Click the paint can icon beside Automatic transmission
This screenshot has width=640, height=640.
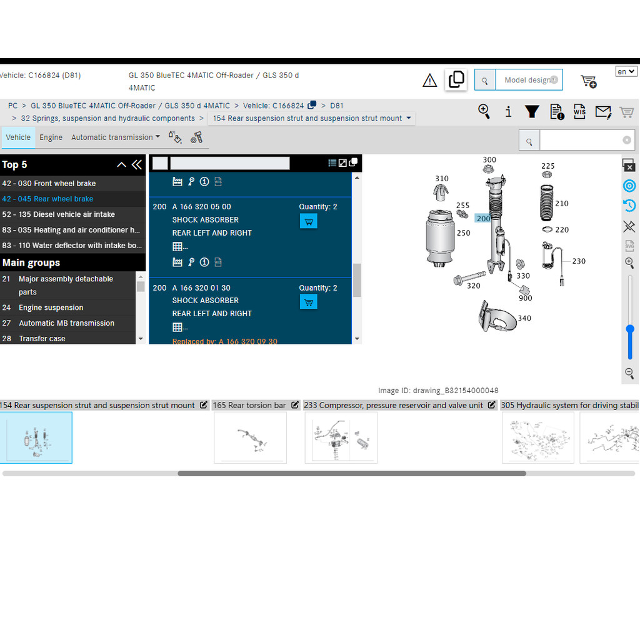pos(175,137)
